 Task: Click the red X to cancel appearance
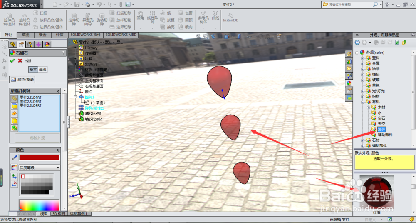[x=20, y=60]
